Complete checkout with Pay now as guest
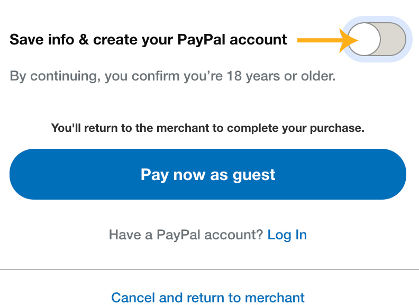Screen dimensions: 419x305 coord(208,174)
